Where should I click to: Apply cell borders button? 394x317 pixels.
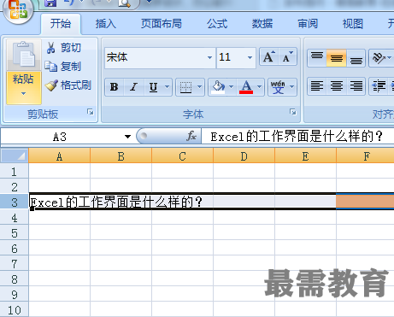click(185, 87)
